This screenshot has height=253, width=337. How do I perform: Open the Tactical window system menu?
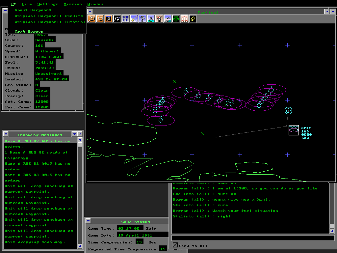[x=90, y=12]
